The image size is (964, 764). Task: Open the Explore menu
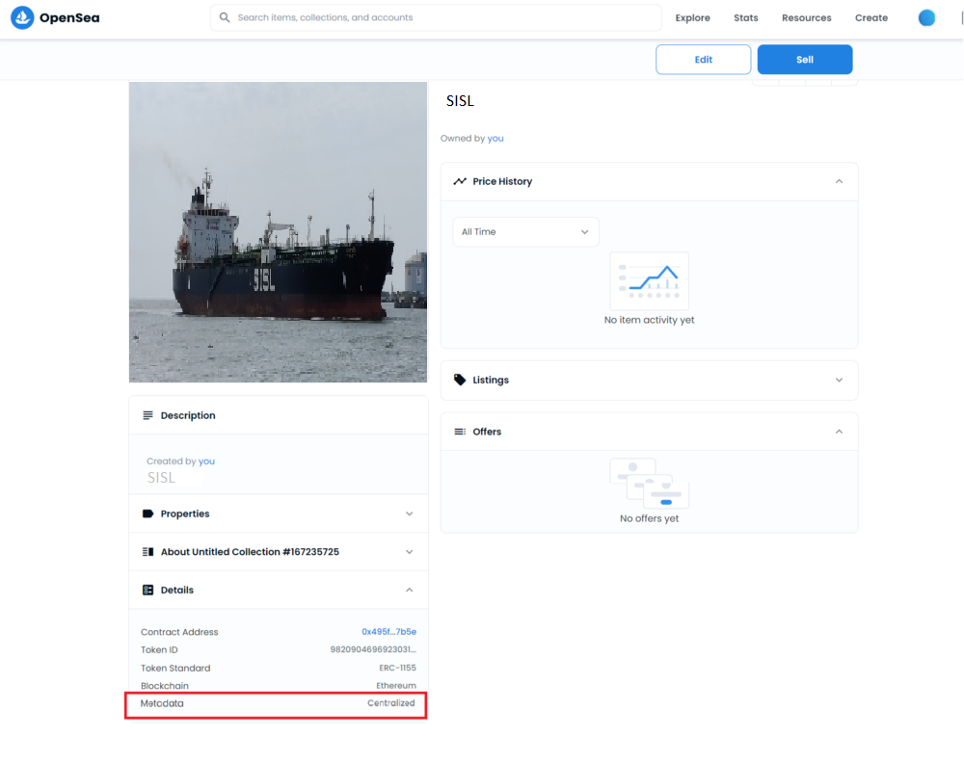(692, 18)
